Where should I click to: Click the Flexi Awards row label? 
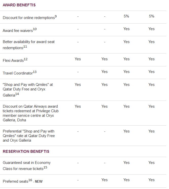pos(13,60)
